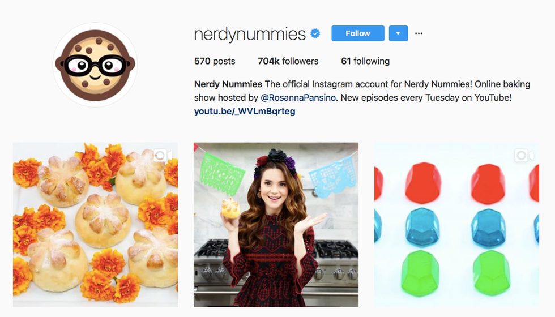Follow the nerdynummies account
This screenshot has width=555, height=317.
358,33
